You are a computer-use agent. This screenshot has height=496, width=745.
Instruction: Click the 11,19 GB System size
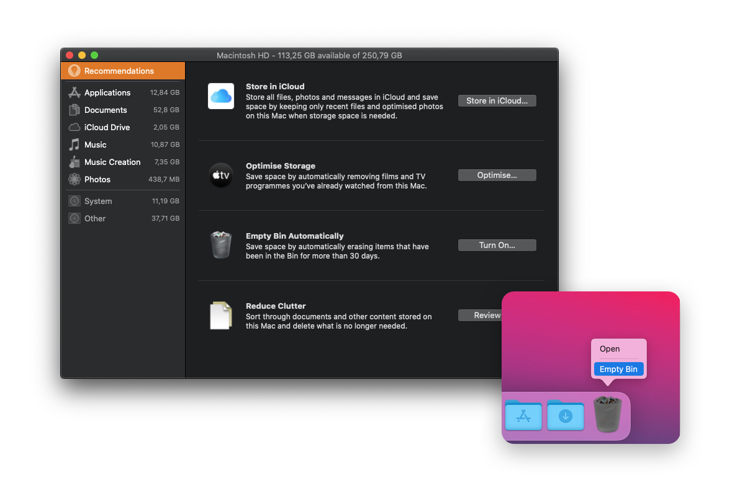click(166, 201)
